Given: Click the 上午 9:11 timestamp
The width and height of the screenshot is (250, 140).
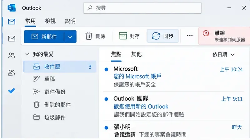Looking at the screenshot, I should tap(232, 99).
